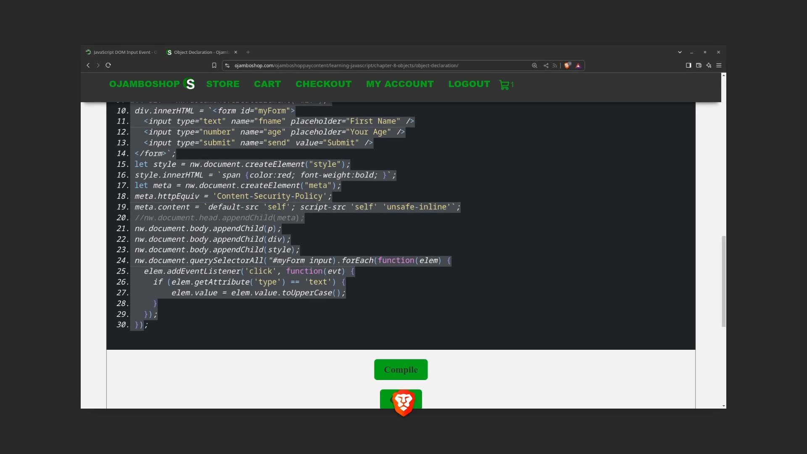The width and height of the screenshot is (807, 454).
Task: Click the scrollbar up arrow
Action: pyautogui.click(x=723, y=75)
